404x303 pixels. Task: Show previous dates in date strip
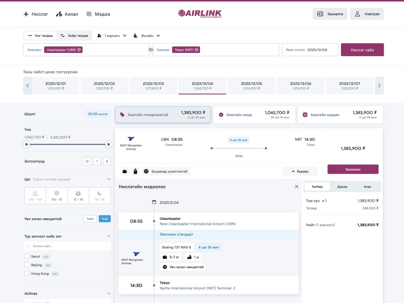(x=27, y=86)
